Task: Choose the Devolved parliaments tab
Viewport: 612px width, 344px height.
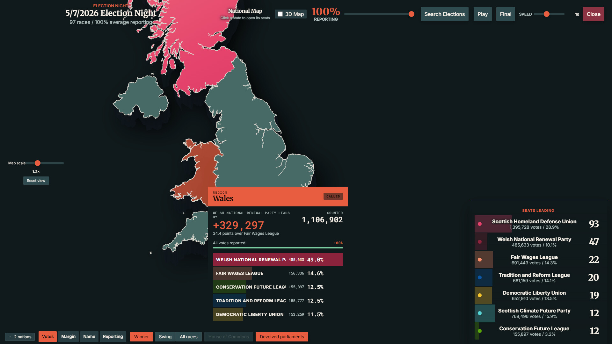Action: coord(282,337)
